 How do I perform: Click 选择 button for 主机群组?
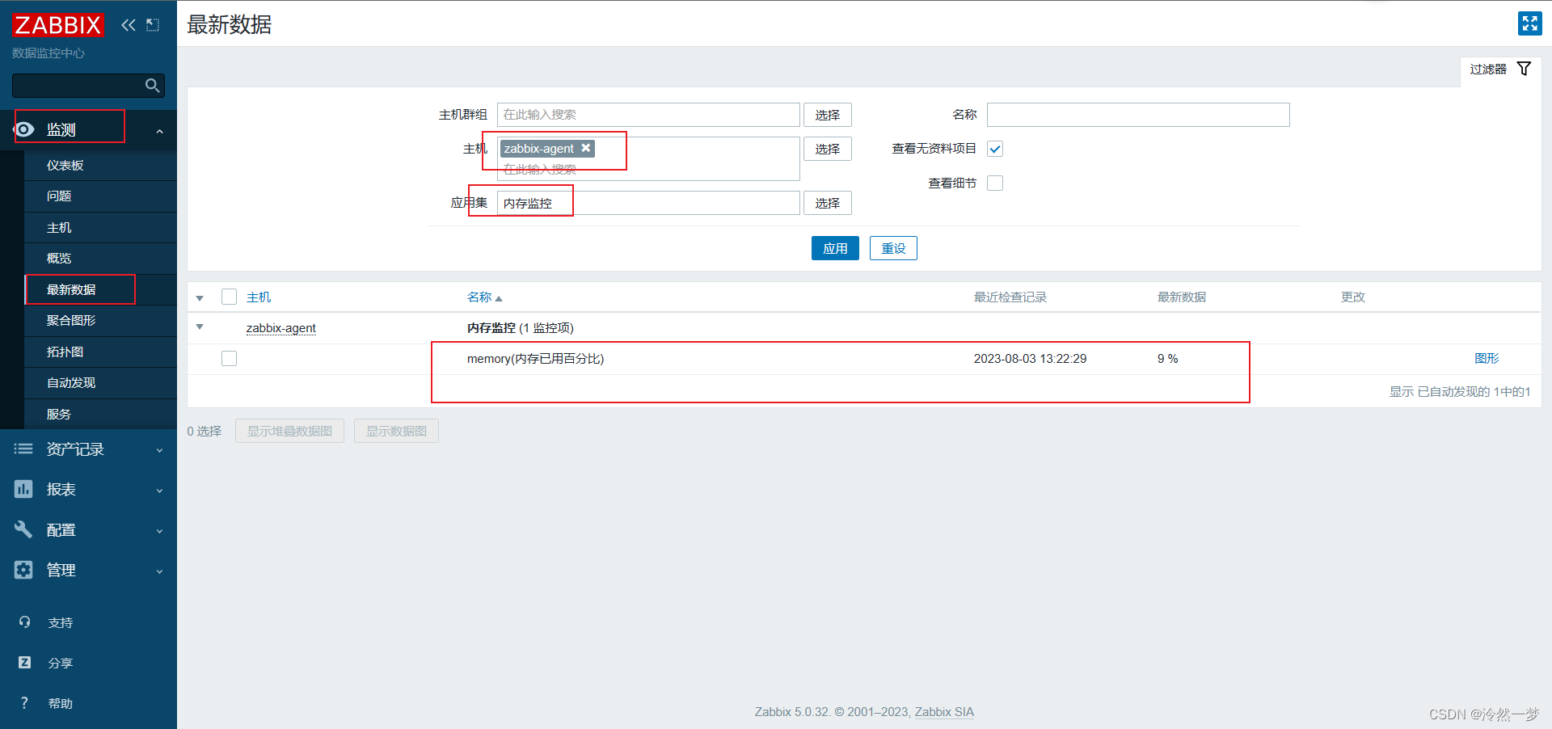(x=827, y=115)
